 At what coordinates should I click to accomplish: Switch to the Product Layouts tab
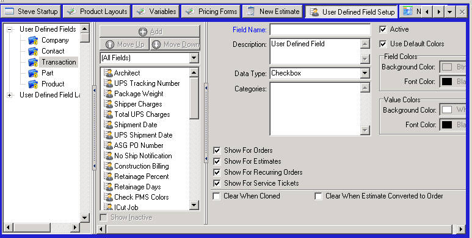tap(96, 12)
